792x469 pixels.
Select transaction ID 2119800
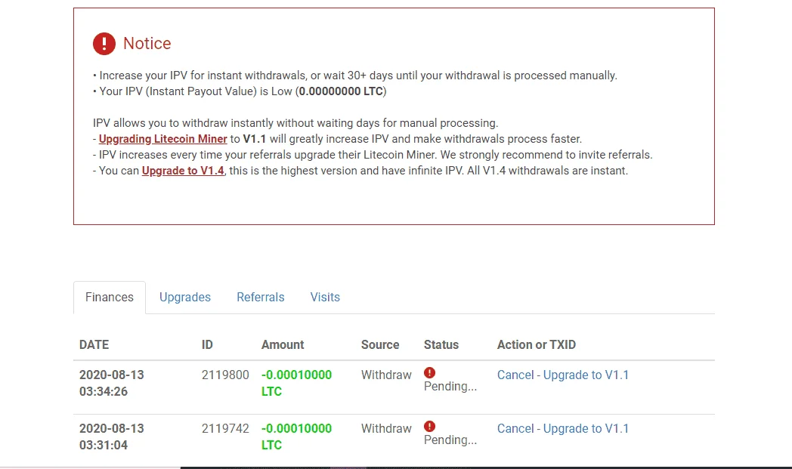tap(225, 375)
